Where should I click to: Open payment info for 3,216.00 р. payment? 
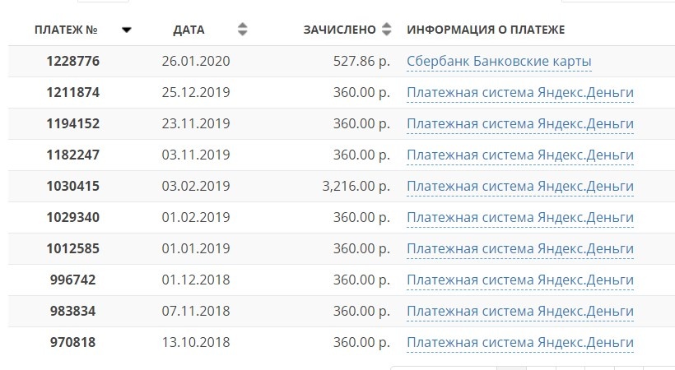point(520,187)
